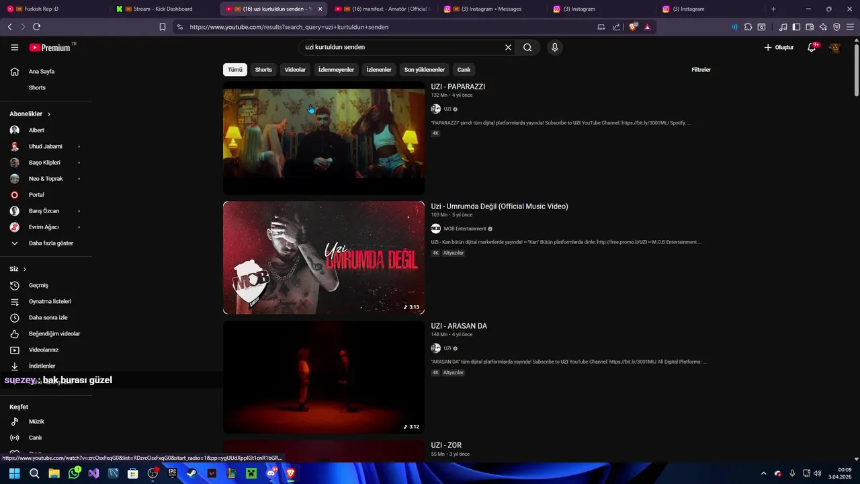This screenshot has width=860, height=484.
Task: Play the UZI - ARASAN DA thumbnail
Action: 324,377
